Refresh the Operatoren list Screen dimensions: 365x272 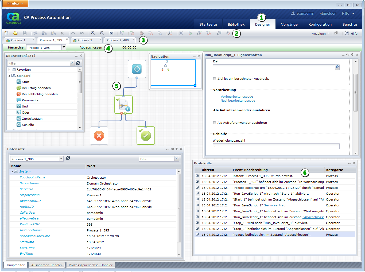(x=78, y=63)
